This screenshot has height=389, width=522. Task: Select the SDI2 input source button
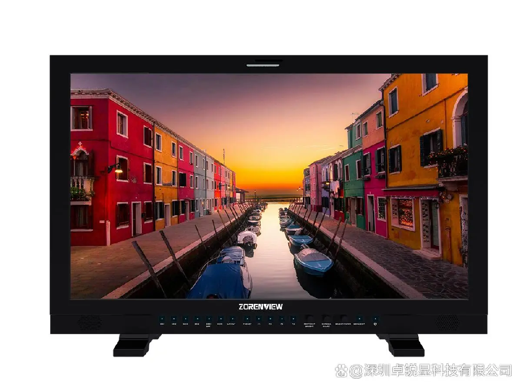coord(174,319)
